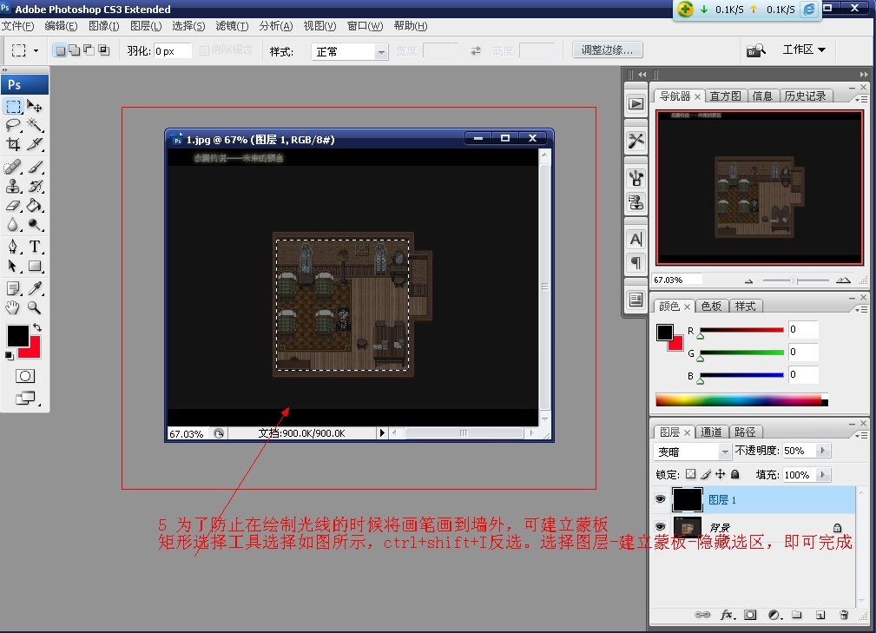Open the 填充 fill slider arrow
Screen dimensions: 876x633
822,474
